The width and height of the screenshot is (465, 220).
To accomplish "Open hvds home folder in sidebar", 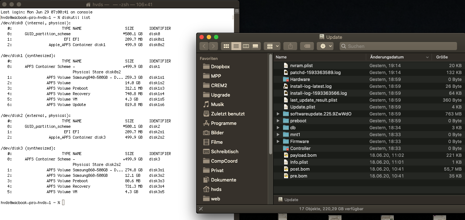I will [216, 189].
